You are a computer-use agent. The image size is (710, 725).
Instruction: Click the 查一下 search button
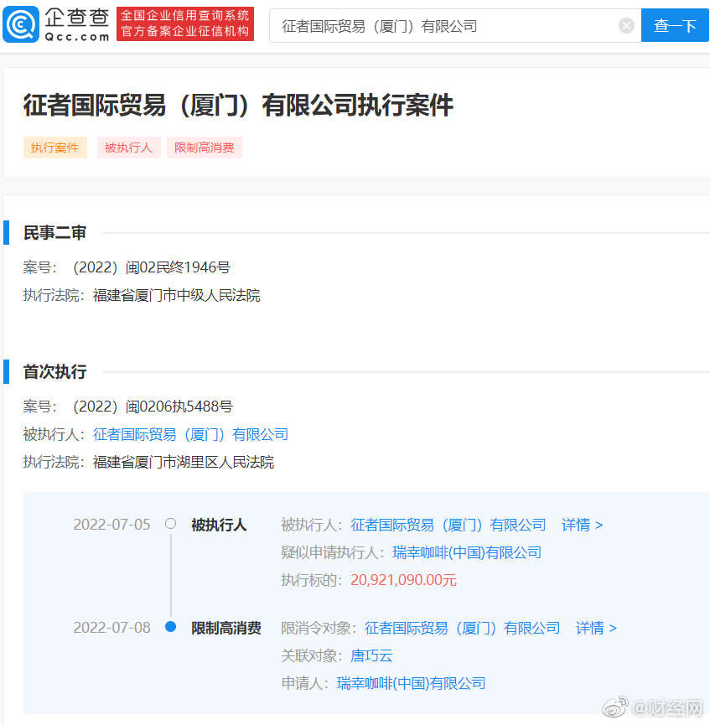coord(675,25)
